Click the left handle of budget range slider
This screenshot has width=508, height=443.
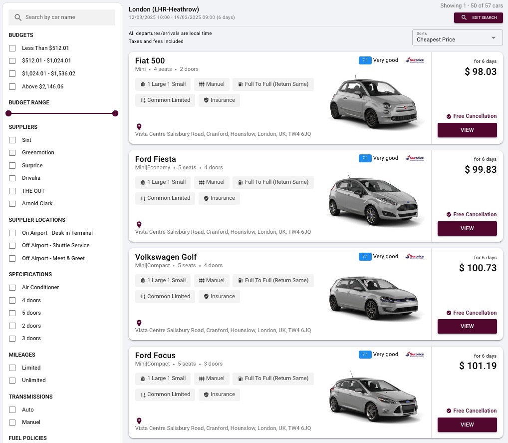9,113
